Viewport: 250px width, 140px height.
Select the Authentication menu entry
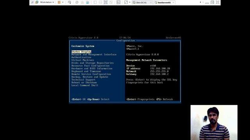pos(81,57)
